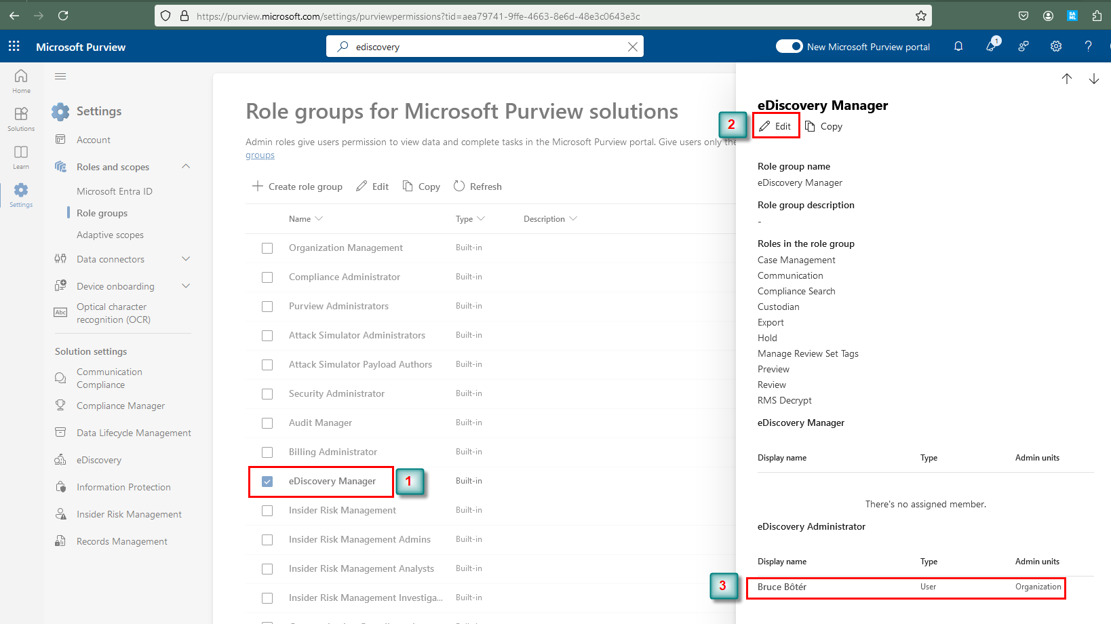The height and width of the screenshot is (624, 1111).
Task: Check the Compliance Administrator checkbox
Action: tap(267, 277)
